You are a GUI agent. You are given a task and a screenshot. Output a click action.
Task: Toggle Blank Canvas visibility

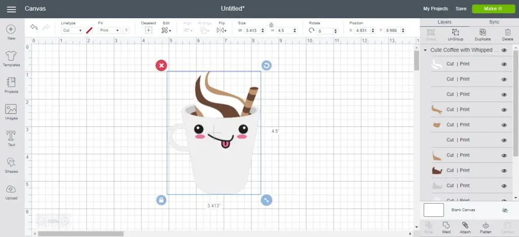pos(505,210)
